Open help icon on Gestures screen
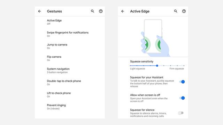The width and height of the screenshot is (223, 125). coord(101,11)
